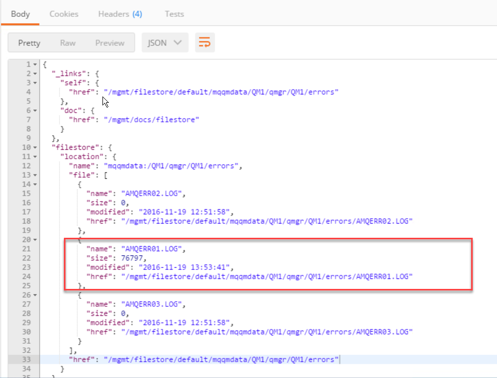497x378 pixels.
Task: Click the modified value "2016-11-19 13:53:41"
Action: pos(184,267)
